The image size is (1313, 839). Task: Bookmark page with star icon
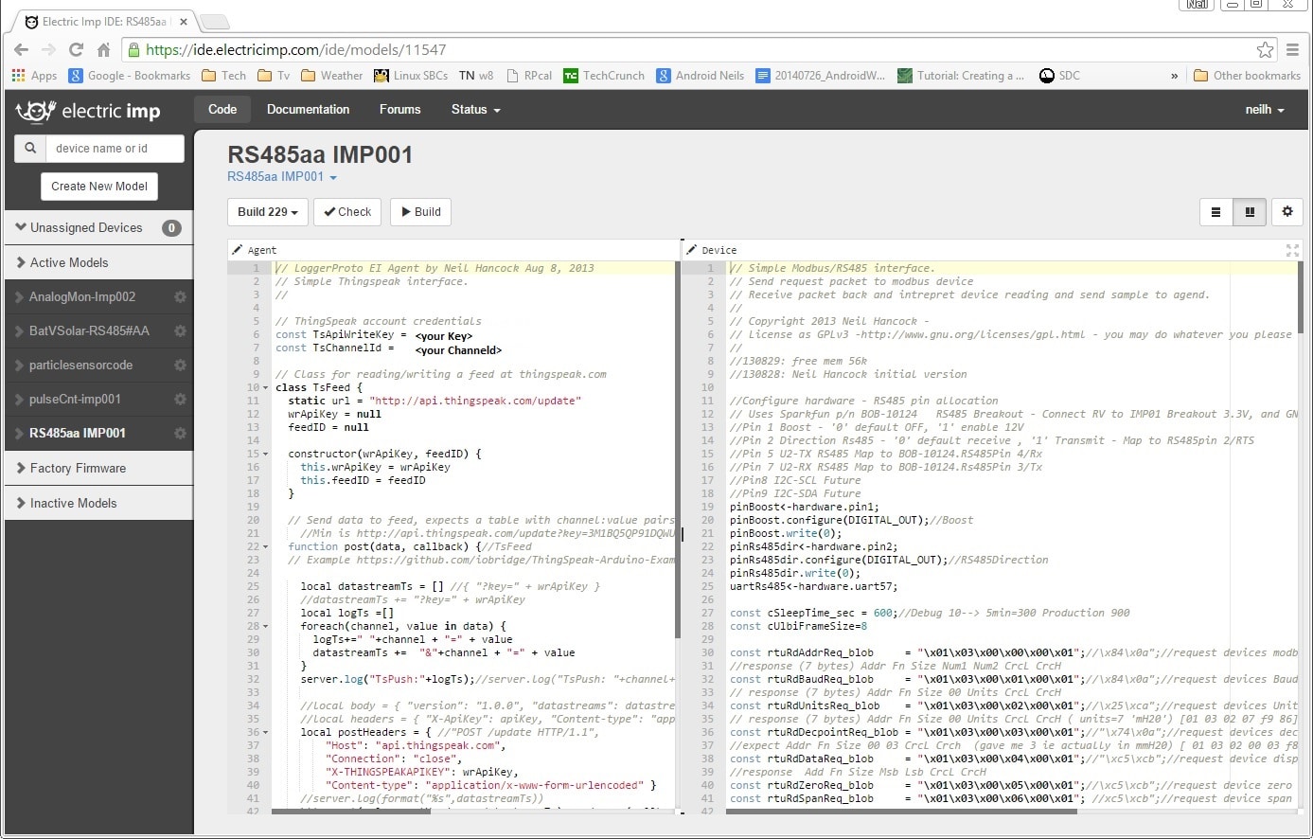point(1265,50)
